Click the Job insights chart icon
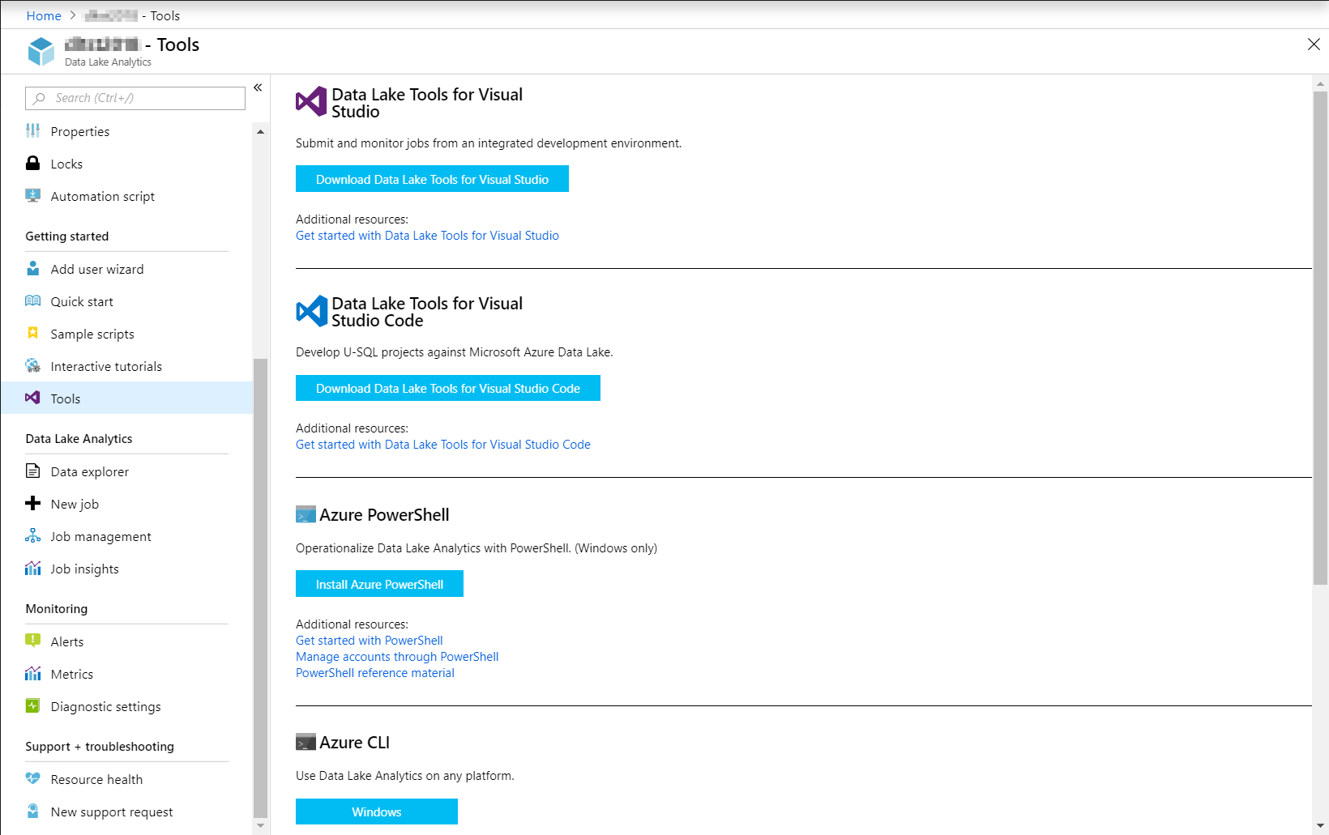This screenshot has width=1329, height=835. 32,568
